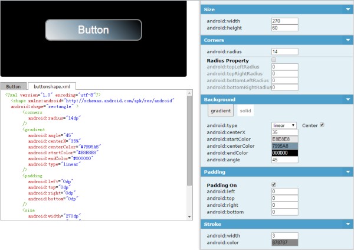Click the android:startColor="#E8E8E8" code line
The width and height of the screenshot is (354, 250).
tap(63, 152)
